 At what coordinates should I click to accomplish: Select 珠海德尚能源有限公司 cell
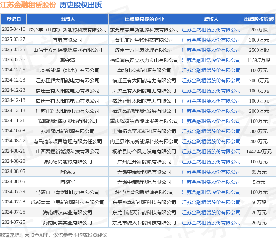(67, 162)
